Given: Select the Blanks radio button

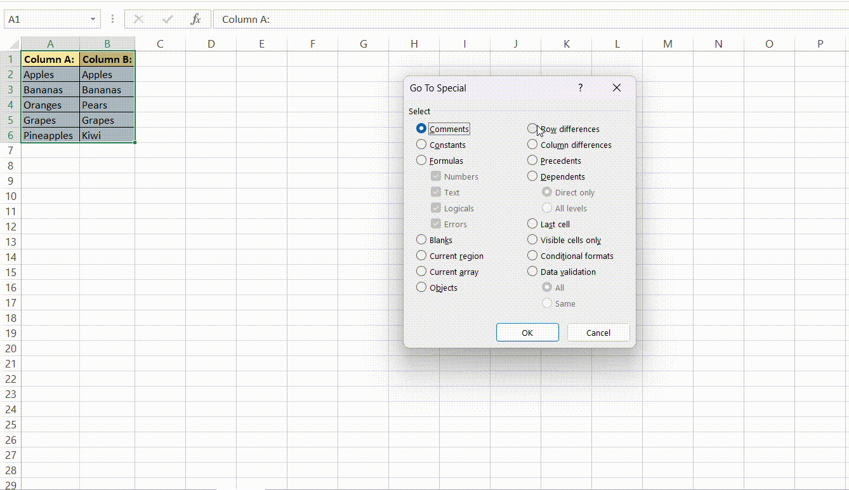Looking at the screenshot, I should [421, 239].
